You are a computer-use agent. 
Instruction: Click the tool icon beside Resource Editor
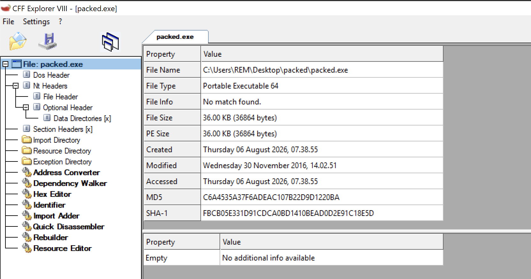click(27, 248)
